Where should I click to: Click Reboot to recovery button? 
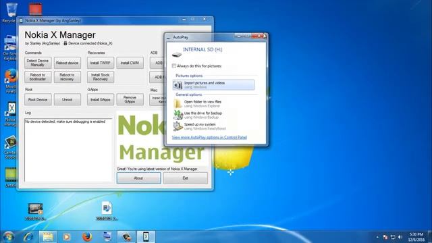coord(67,77)
